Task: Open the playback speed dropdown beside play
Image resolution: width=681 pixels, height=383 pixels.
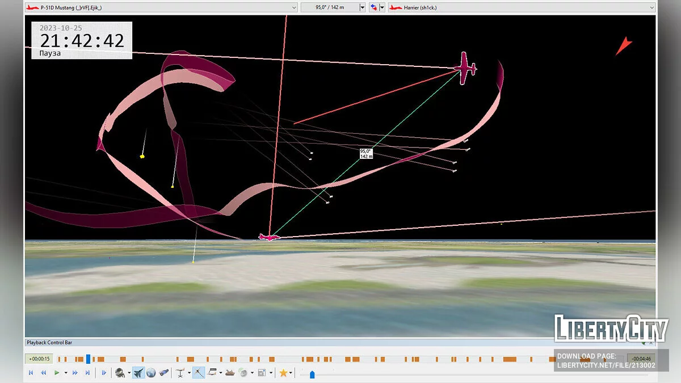Action: [66, 373]
